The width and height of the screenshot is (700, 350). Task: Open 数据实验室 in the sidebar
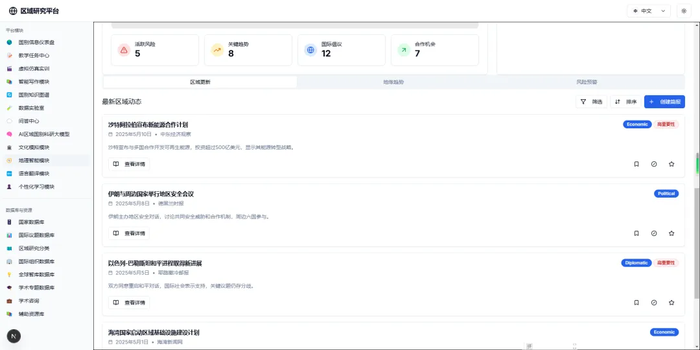click(31, 108)
